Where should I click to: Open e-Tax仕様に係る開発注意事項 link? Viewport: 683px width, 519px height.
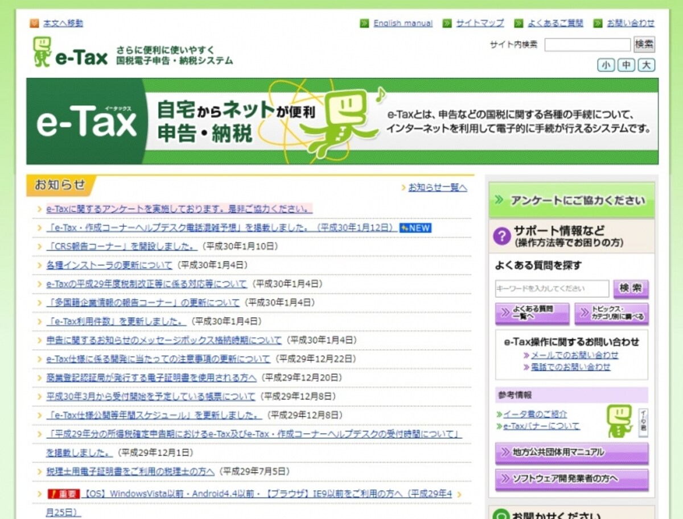(x=158, y=359)
